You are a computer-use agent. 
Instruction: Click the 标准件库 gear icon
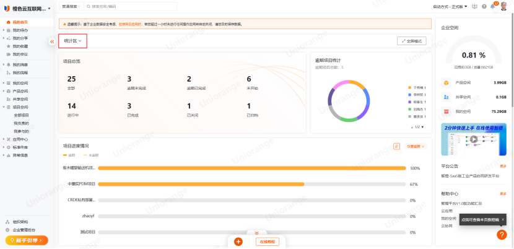point(9,147)
